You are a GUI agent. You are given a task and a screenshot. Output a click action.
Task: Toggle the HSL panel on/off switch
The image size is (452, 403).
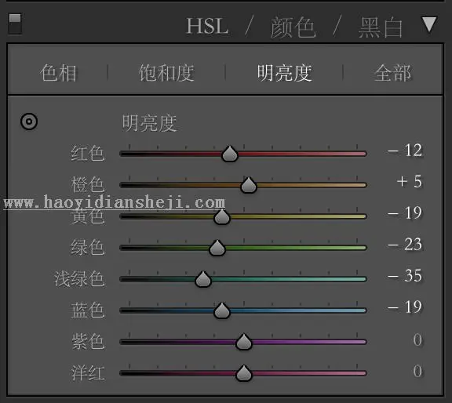coord(15,24)
